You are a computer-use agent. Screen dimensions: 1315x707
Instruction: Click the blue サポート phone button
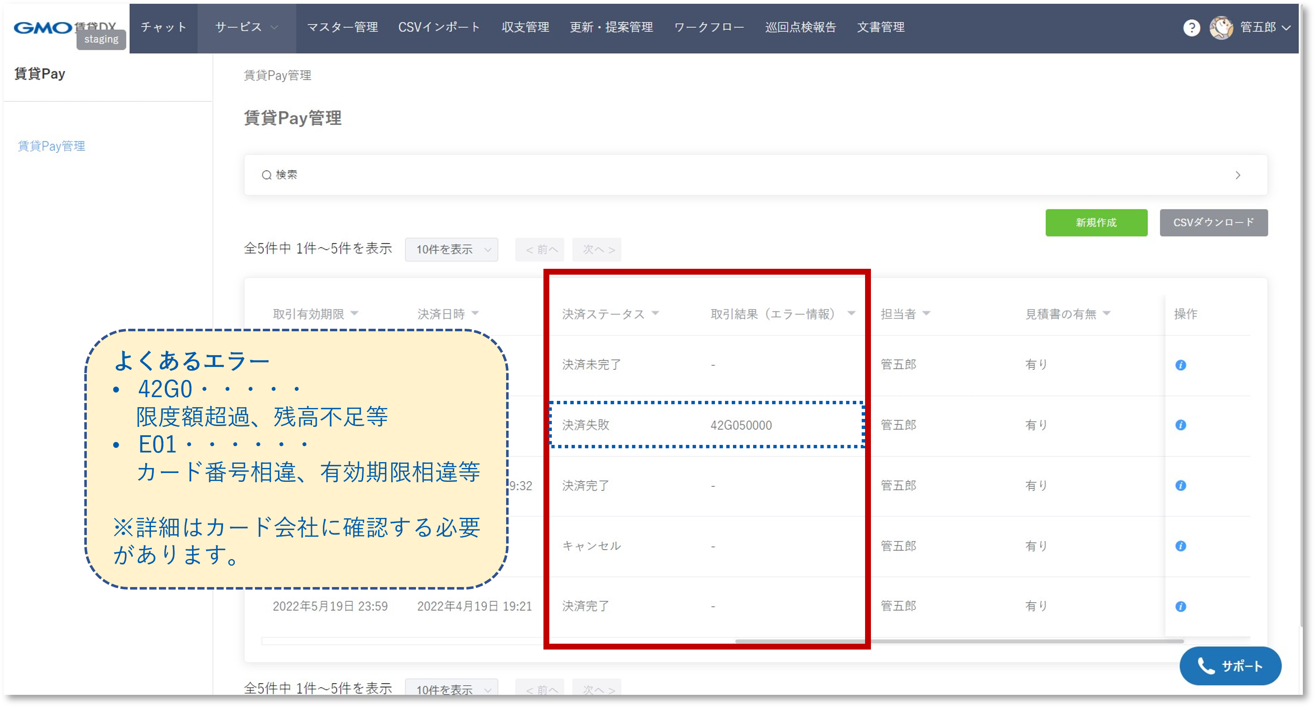pyautogui.click(x=1230, y=665)
